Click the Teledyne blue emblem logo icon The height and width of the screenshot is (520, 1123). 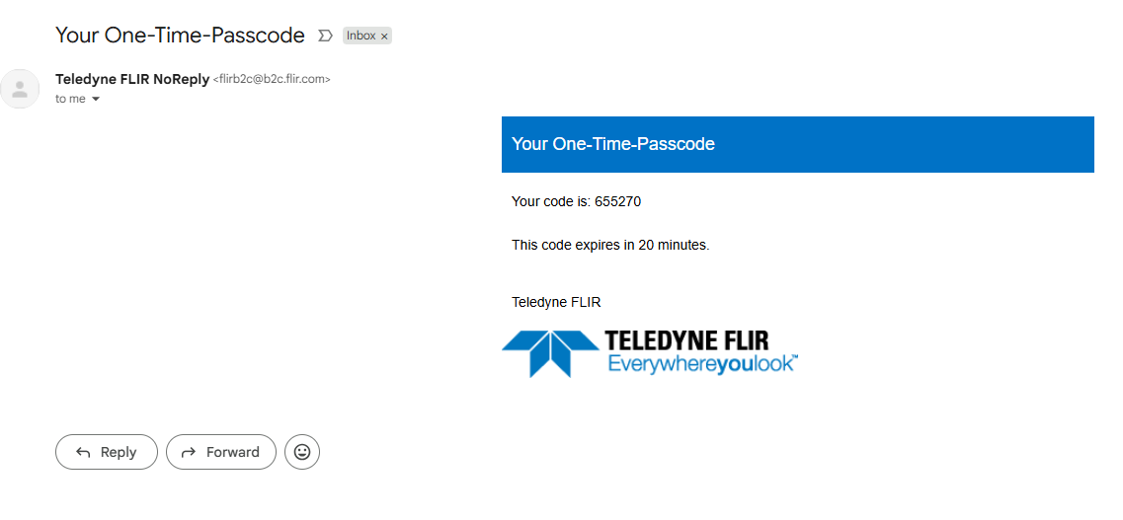(549, 352)
